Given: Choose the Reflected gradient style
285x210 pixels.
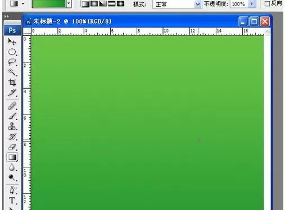Looking at the screenshot, I should coord(112,3).
